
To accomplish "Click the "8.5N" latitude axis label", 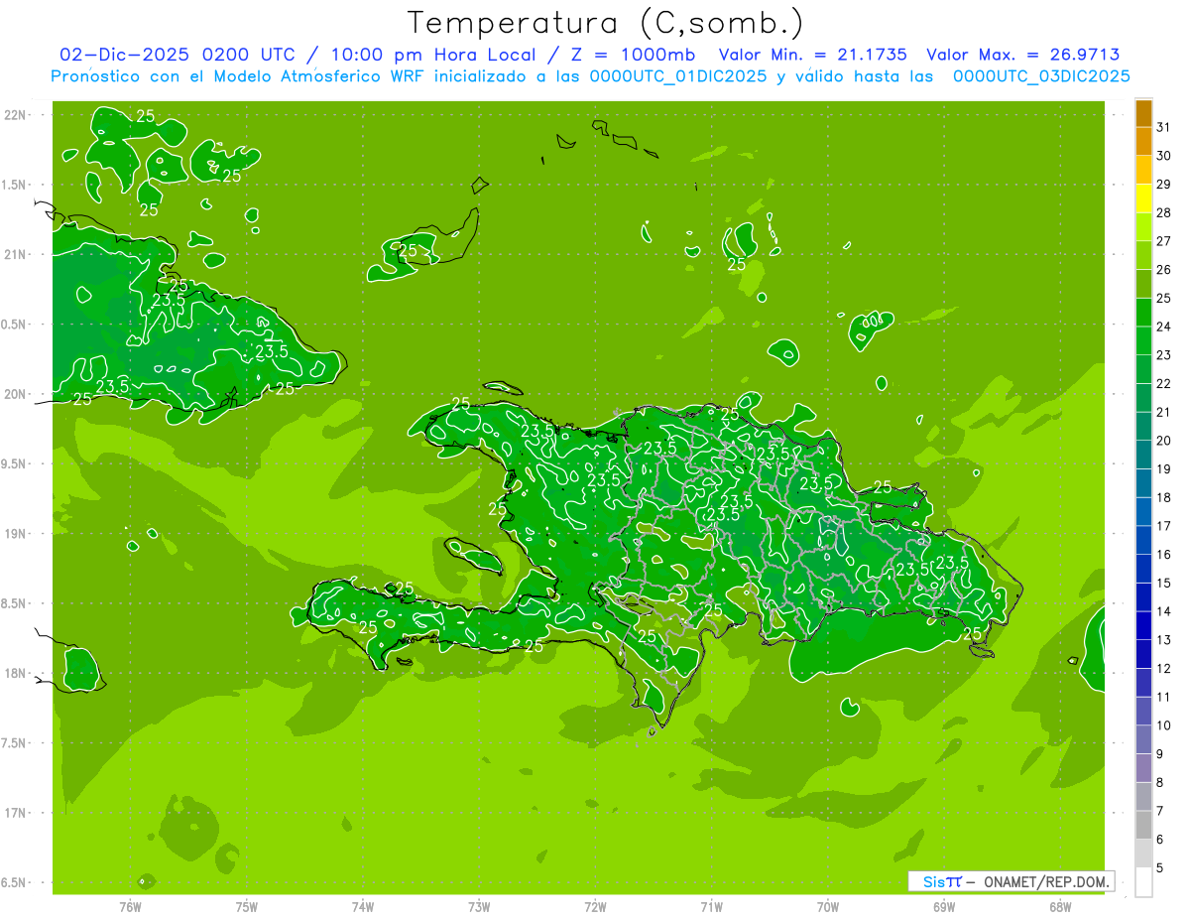I will point(14,603).
